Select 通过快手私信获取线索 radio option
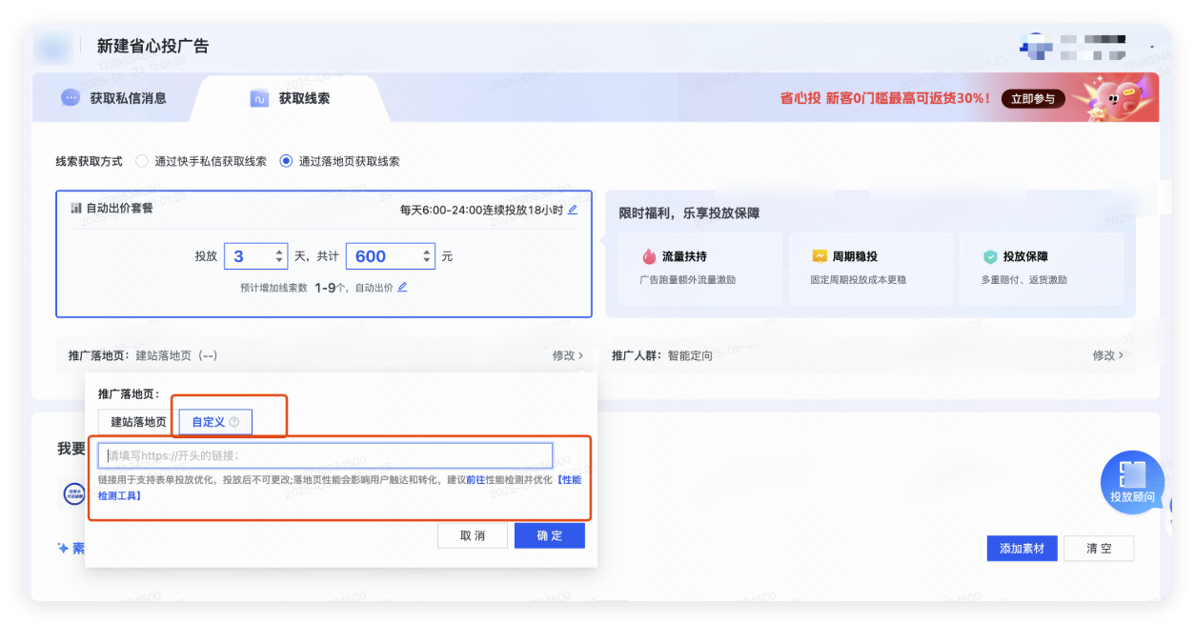The width and height of the screenshot is (1195, 624). [142, 161]
